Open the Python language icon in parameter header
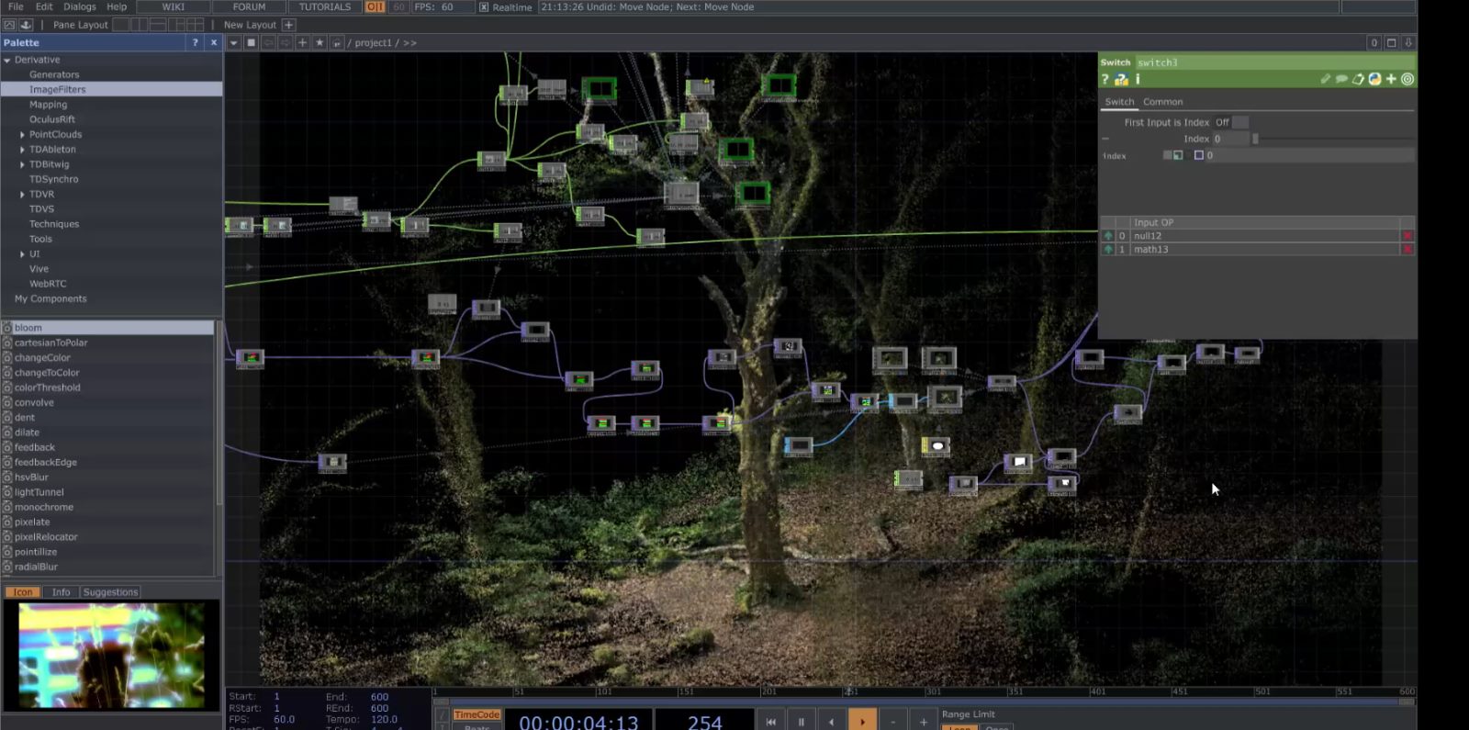The image size is (1469, 730). coord(1374,79)
